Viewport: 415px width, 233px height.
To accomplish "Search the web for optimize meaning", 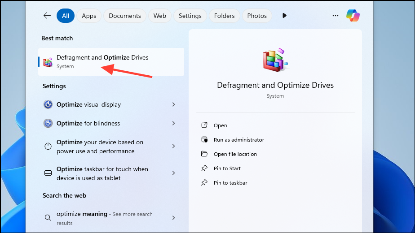I will (111, 218).
